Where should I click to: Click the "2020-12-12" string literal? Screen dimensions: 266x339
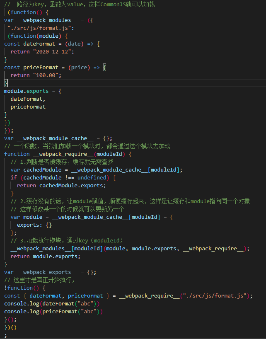[x=53, y=52]
